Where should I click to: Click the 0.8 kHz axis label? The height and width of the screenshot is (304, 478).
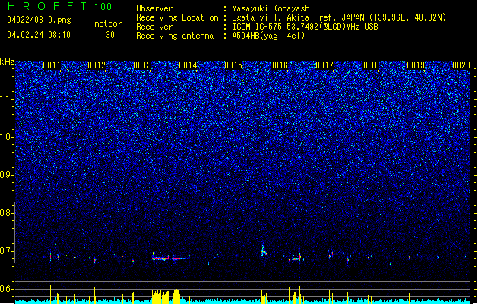(x=7, y=213)
